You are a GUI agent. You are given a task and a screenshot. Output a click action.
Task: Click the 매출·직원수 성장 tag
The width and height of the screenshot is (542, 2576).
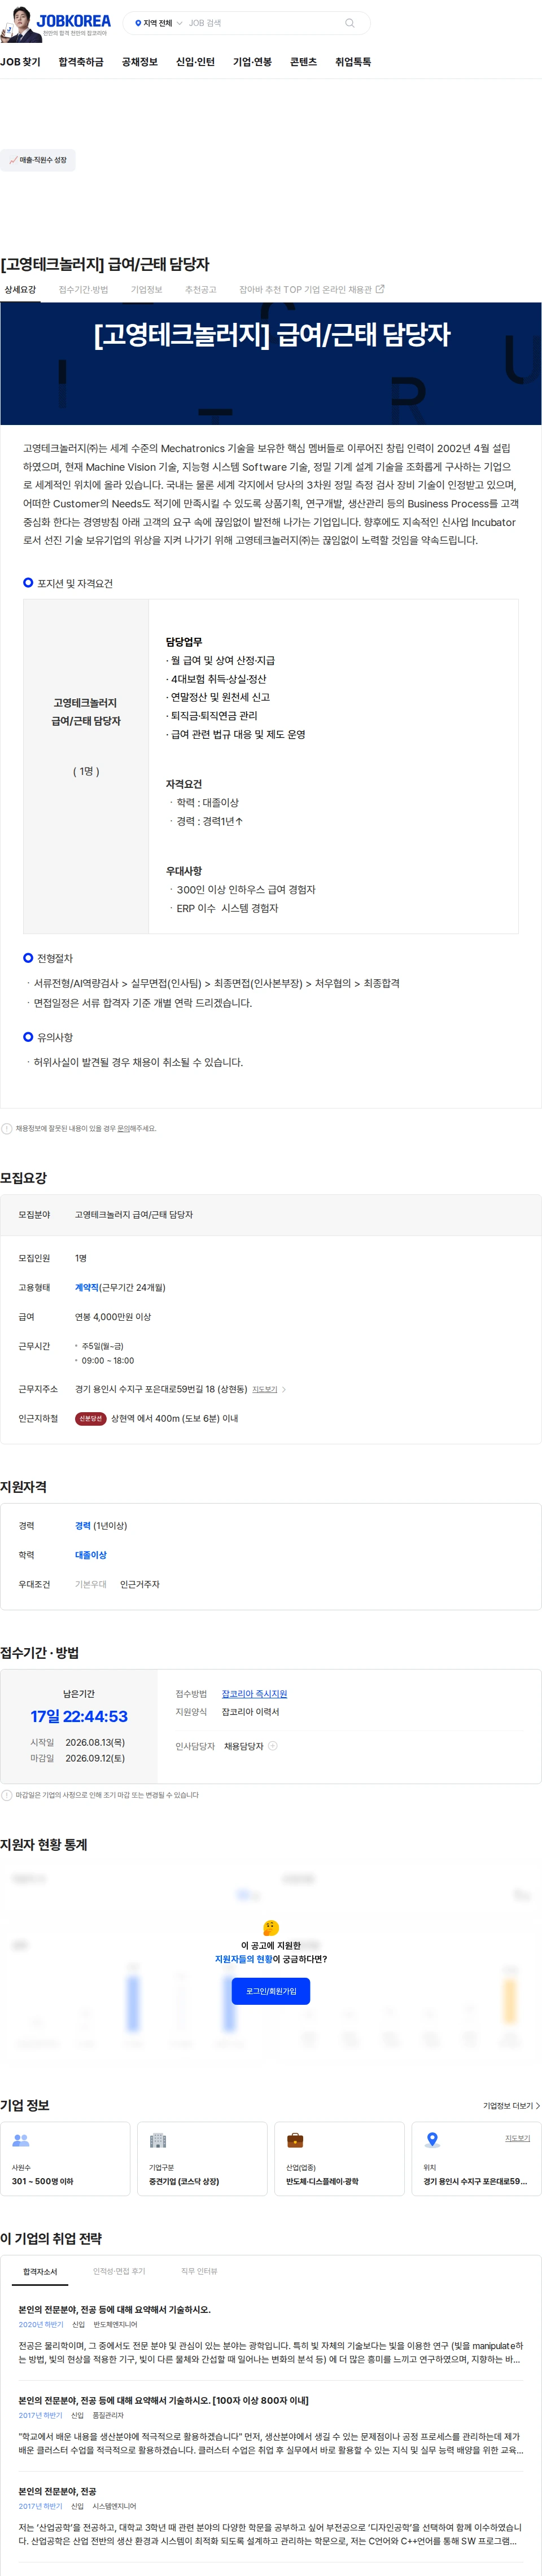(38, 160)
